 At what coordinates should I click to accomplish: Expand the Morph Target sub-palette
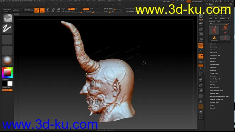pyautogui.click(x=215, y=79)
